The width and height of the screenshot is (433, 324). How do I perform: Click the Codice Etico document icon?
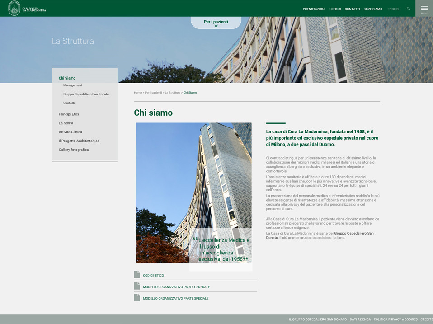[137, 275]
